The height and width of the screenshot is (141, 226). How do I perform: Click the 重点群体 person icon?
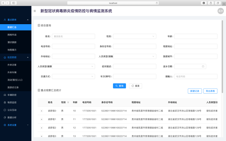click(x=5, y=20)
